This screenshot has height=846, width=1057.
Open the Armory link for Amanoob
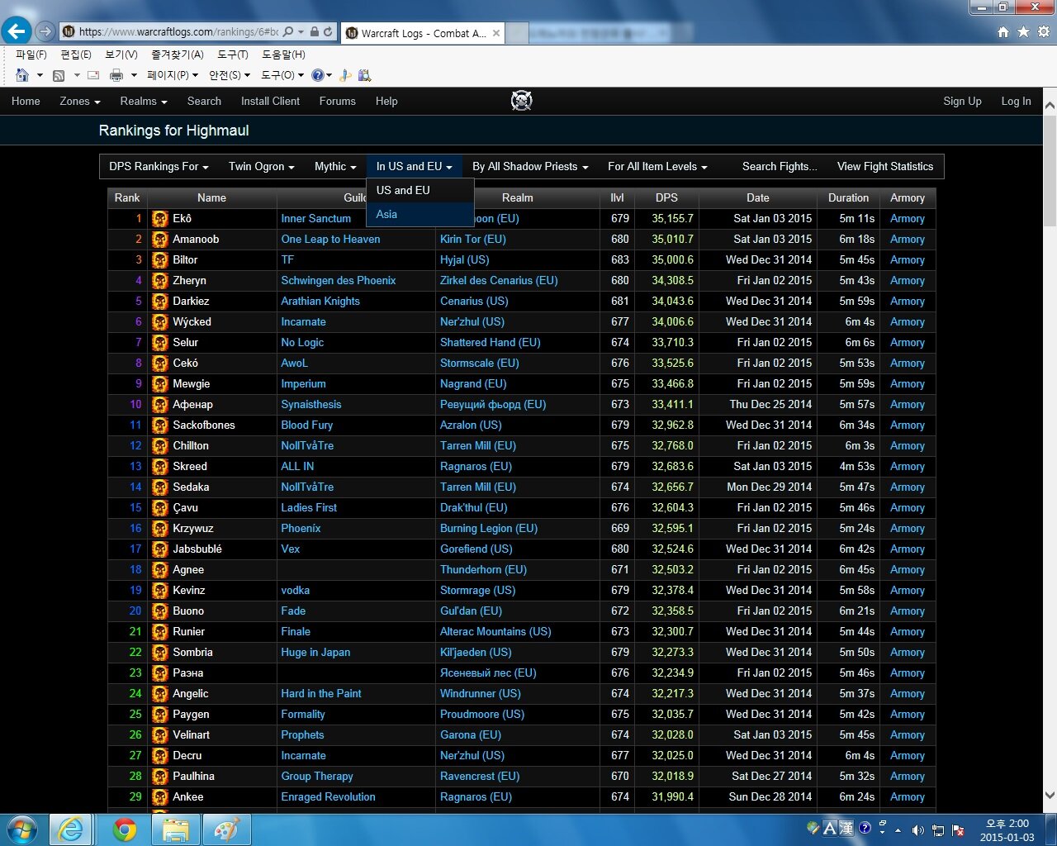[x=907, y=240]
